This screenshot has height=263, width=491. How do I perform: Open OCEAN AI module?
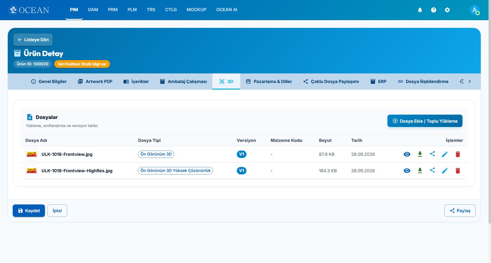[227, 10]
